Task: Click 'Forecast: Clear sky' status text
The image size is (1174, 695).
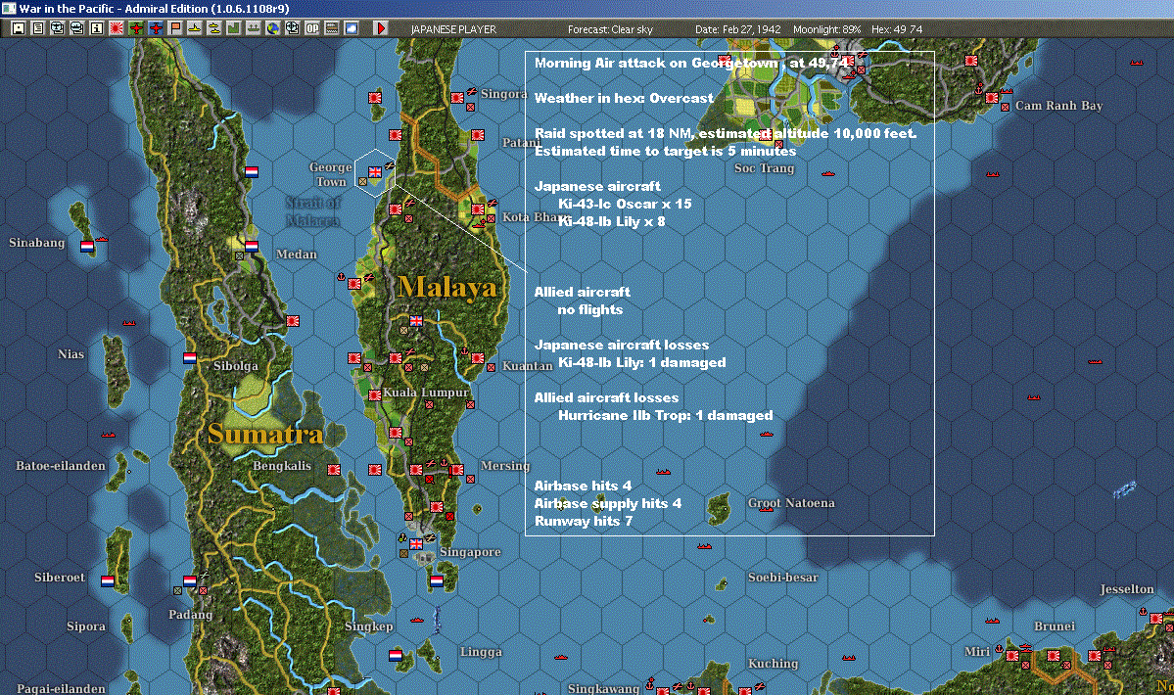Action: 610,29
